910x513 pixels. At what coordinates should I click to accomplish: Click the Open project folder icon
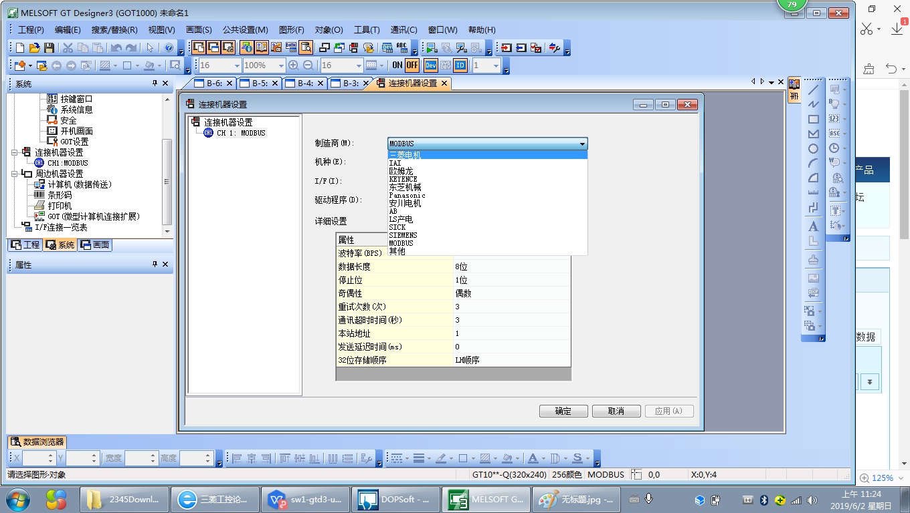click(x=34, y=48)
